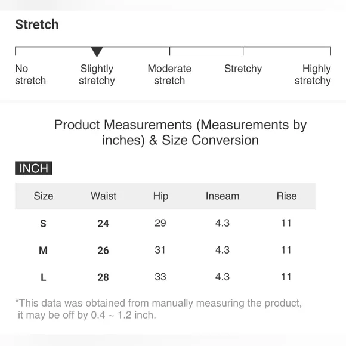Image resolution: width=346 pixels, height=346 pixels.
Task: Click the Product Measurements heading
Action: pos(180,132)
